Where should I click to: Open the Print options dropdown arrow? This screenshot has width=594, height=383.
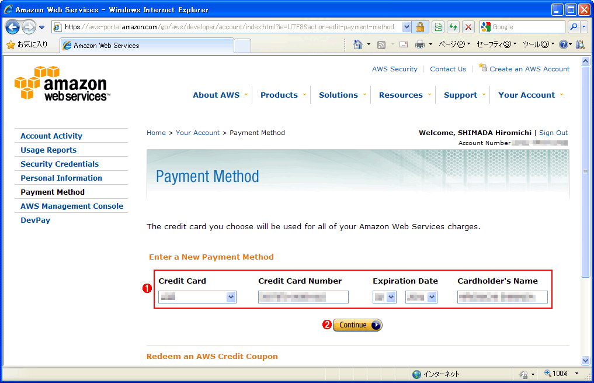430,45
